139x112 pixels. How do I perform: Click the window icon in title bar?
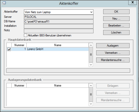[4, 3]
